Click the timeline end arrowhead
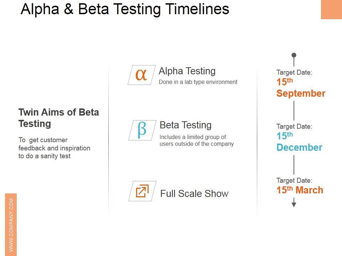Screen dimensions: 342x256 [x=294, y=204]
